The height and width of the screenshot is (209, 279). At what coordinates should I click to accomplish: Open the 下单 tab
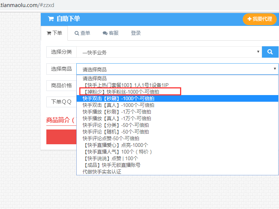(54, 33)
